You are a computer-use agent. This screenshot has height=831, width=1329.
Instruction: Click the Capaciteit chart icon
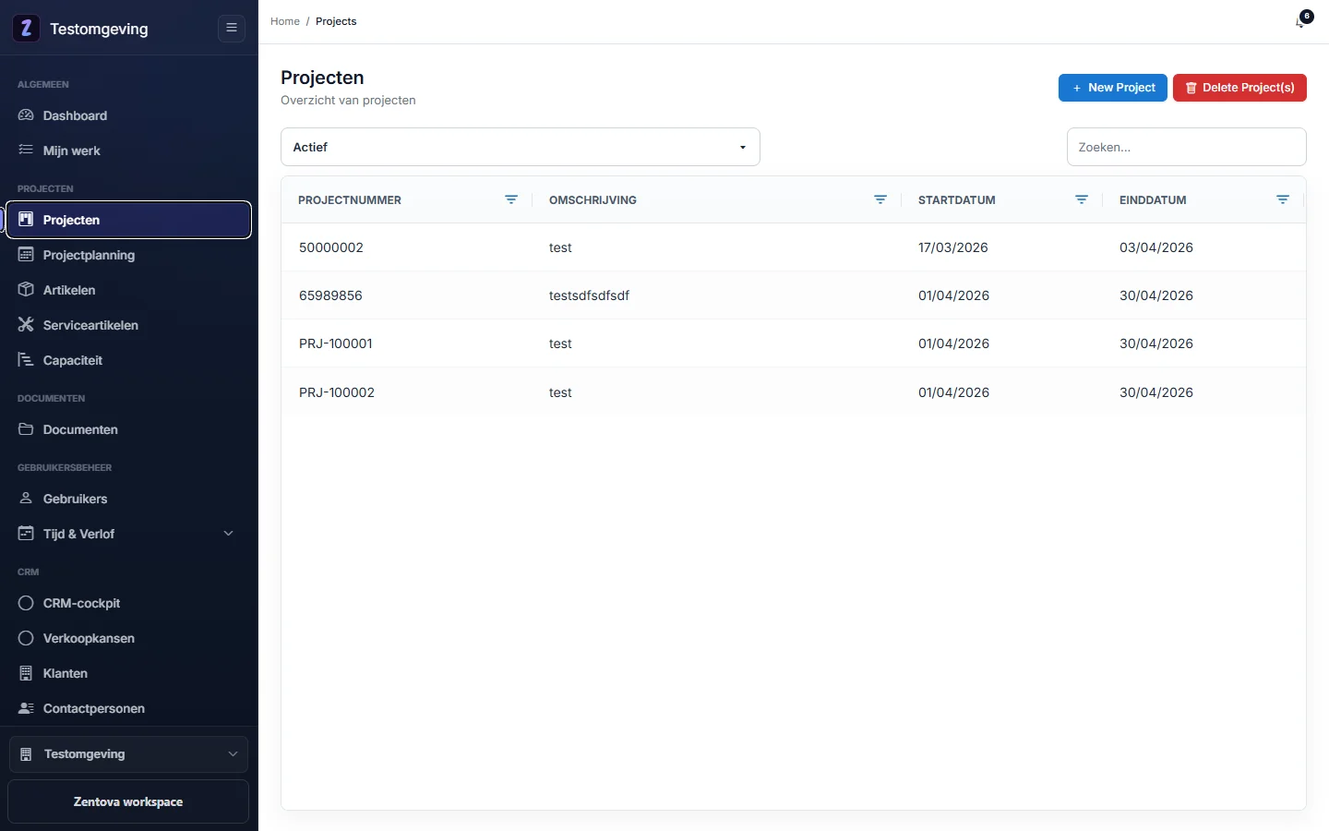point(26,360)
